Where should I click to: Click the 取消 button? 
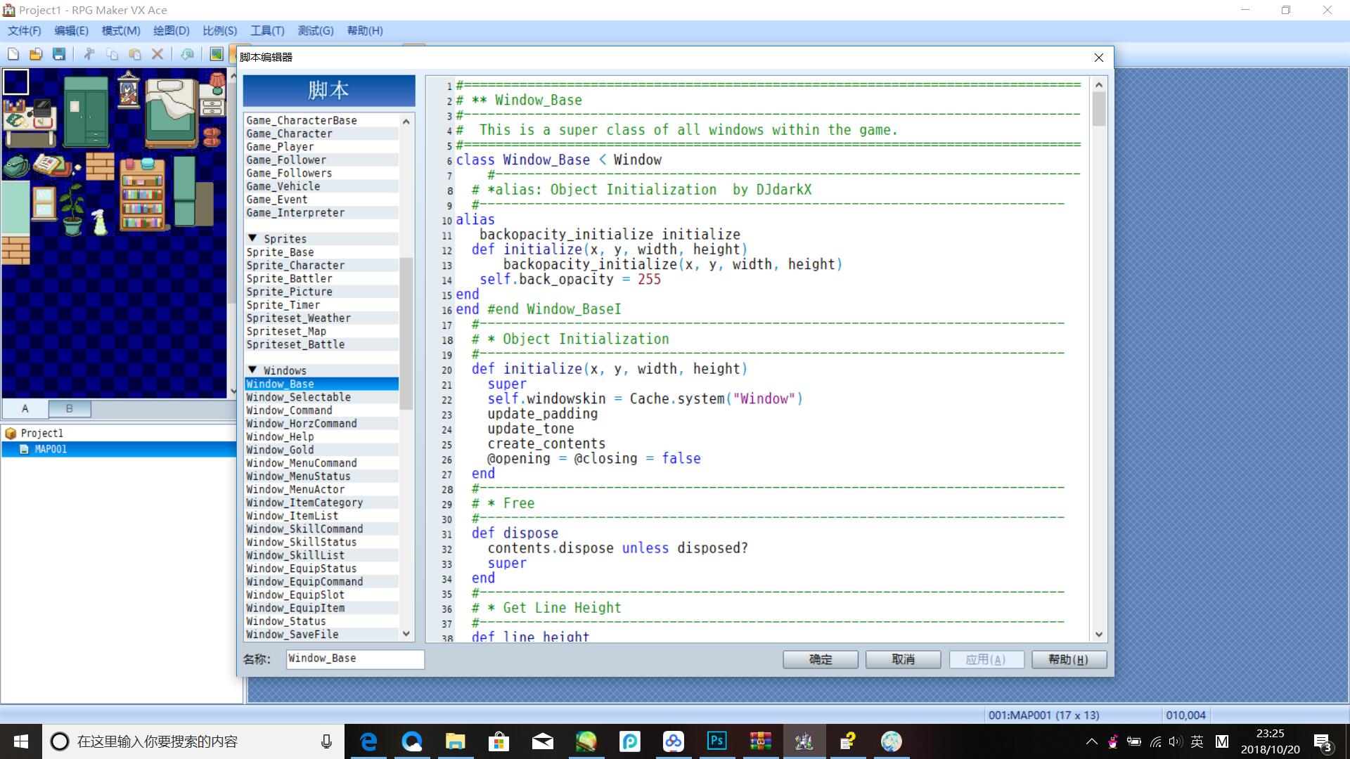click(x=903, y=659)
